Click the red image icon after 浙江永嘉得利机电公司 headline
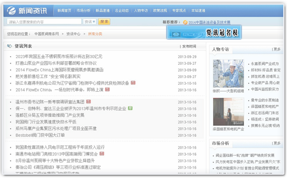 pyautogui.click(x=133, y=83)
